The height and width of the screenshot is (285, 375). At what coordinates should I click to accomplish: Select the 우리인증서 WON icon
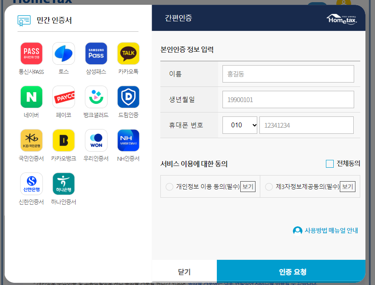click(96, 140)
